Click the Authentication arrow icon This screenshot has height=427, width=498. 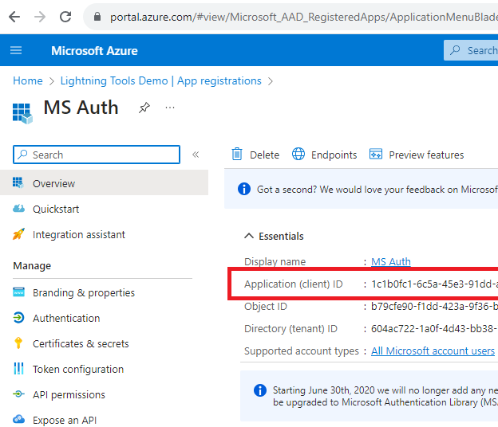coord(18,317)
